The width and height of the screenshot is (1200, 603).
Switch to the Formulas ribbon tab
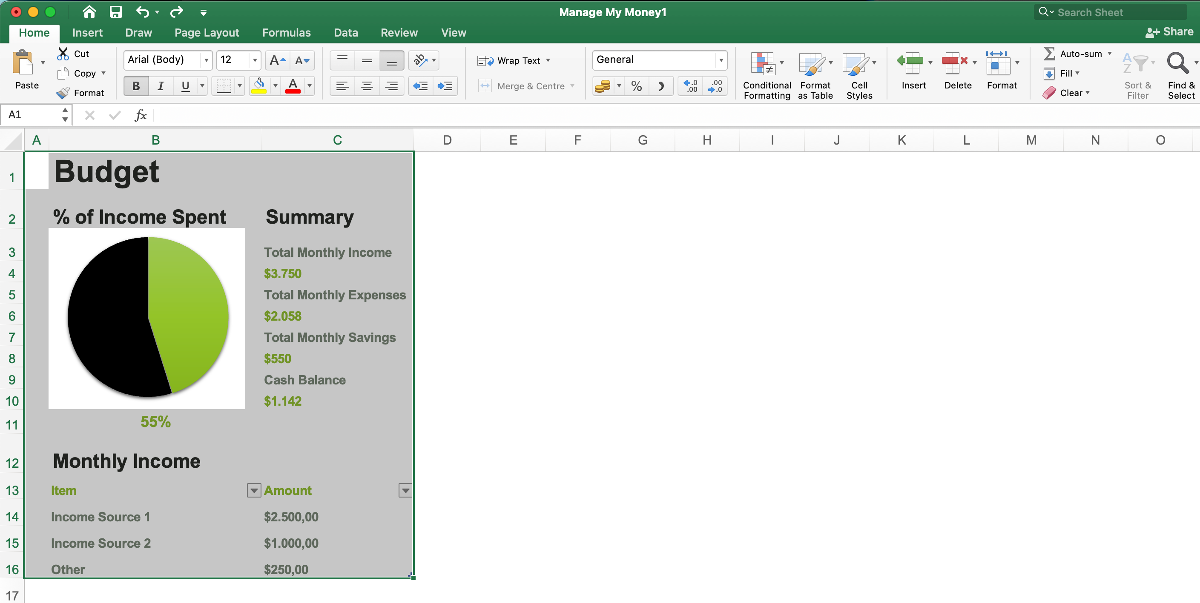[286, 32]
